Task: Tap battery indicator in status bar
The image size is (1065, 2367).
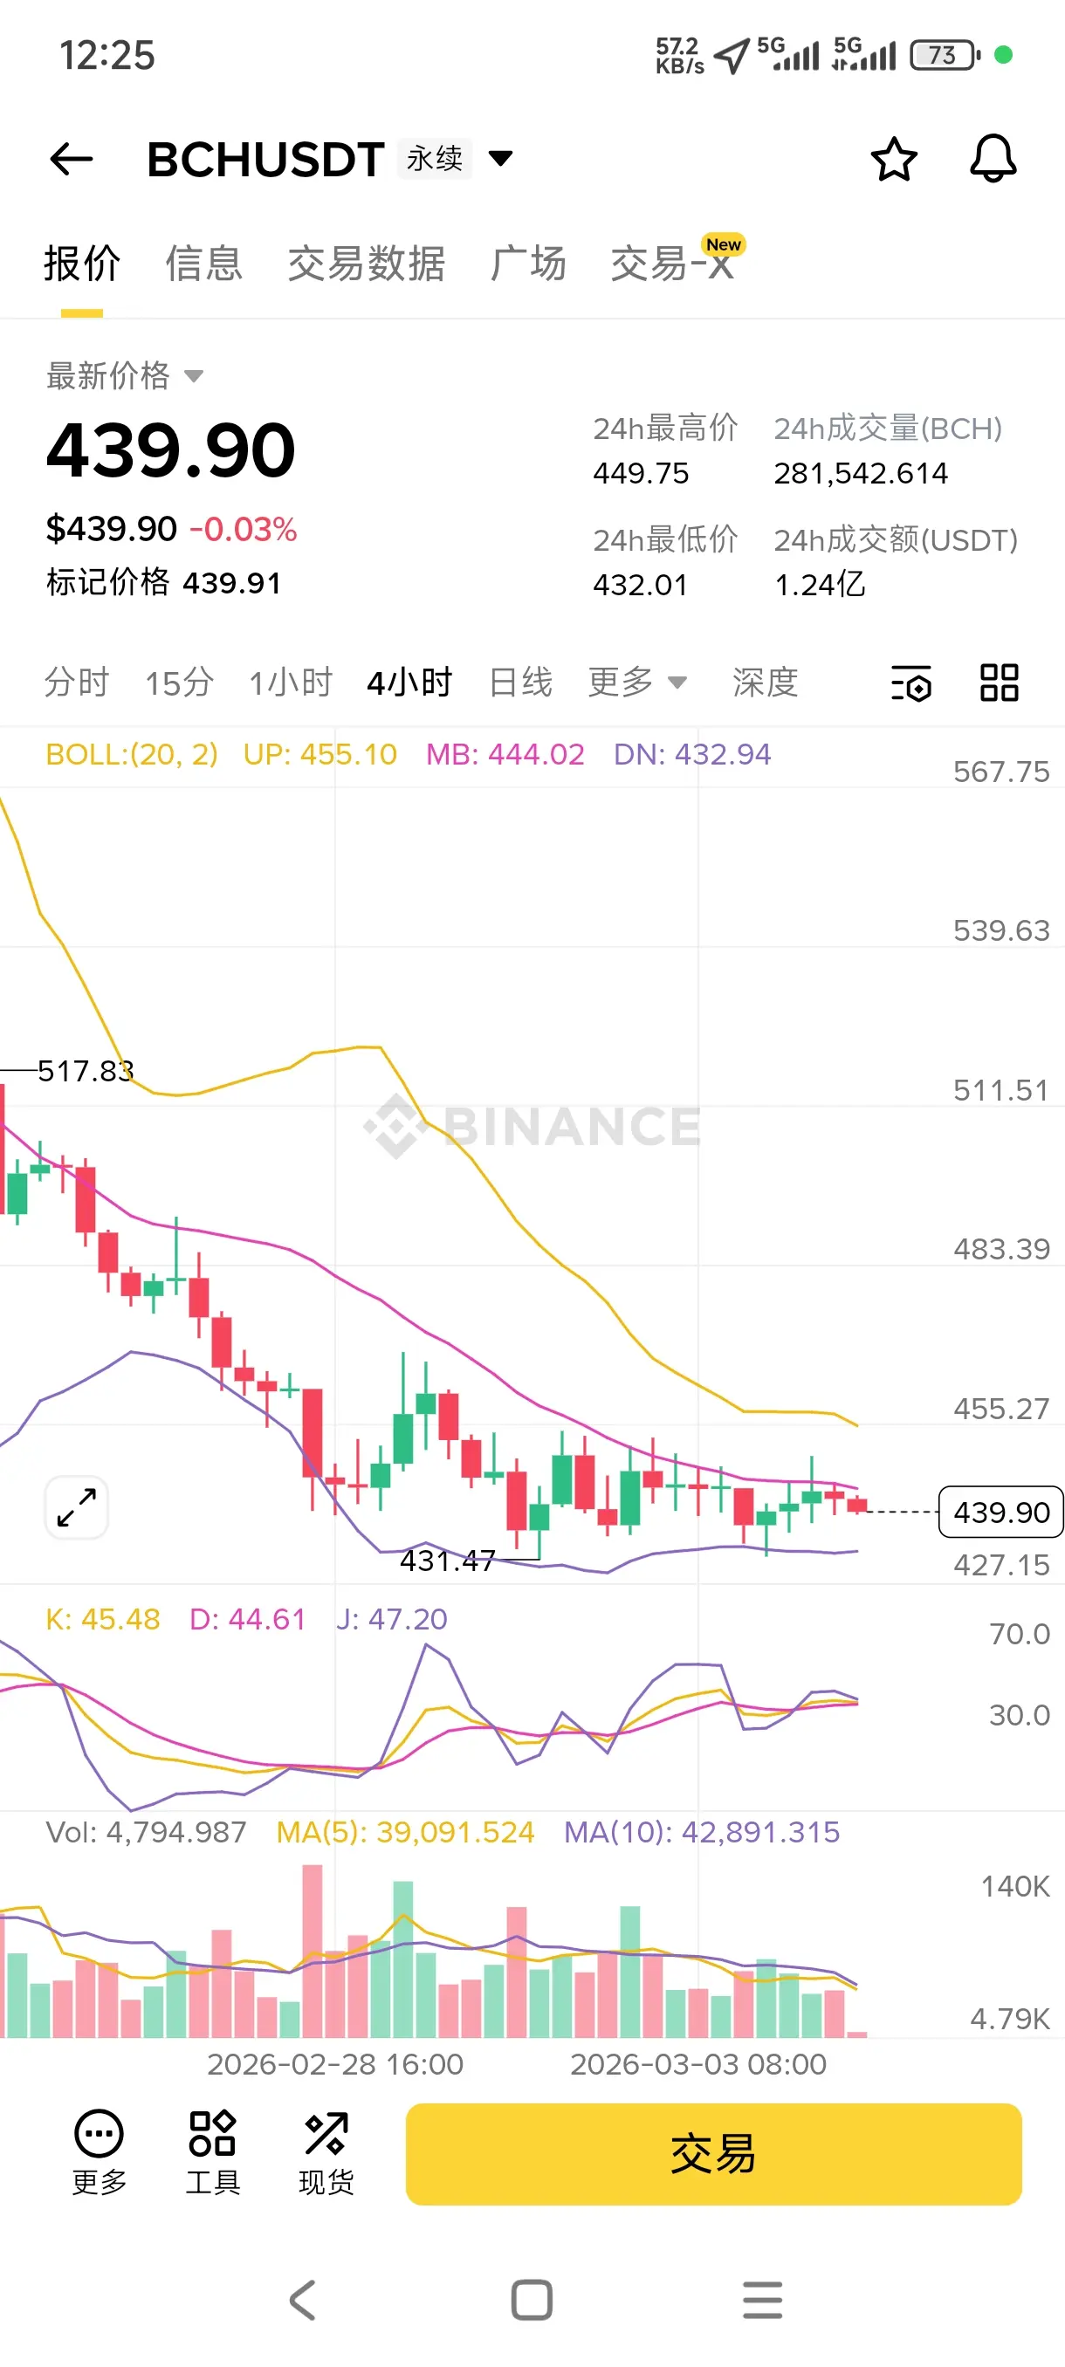Action: 945,55
